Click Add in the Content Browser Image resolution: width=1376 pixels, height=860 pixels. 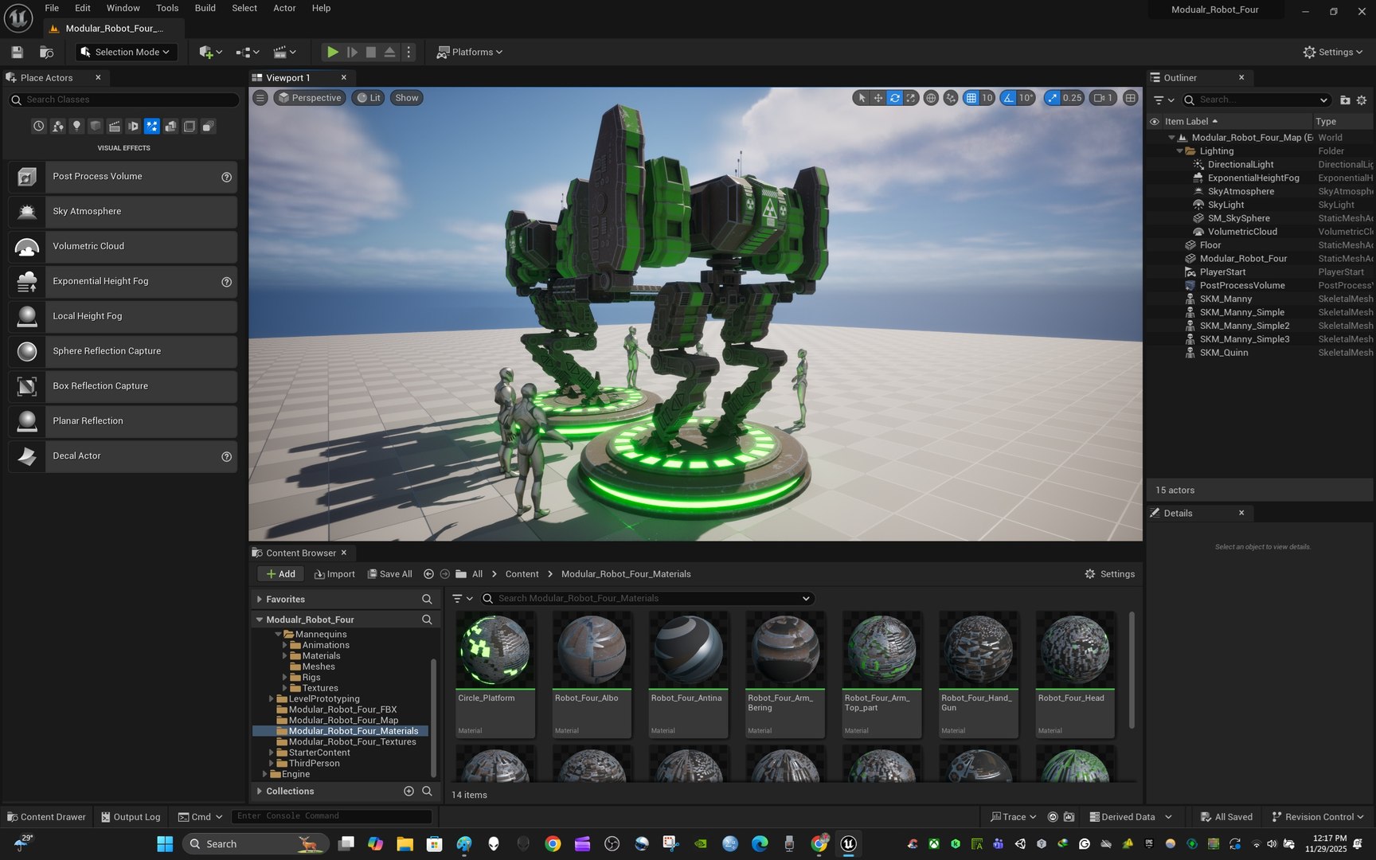point(280,574)
